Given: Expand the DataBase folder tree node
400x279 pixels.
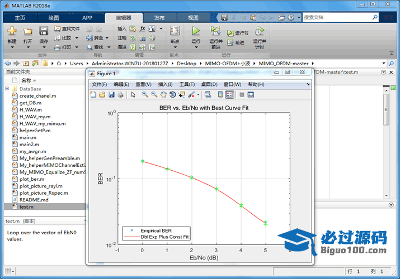Looking at the screenshot, I should pyautogui.click(x=7, y=89).
